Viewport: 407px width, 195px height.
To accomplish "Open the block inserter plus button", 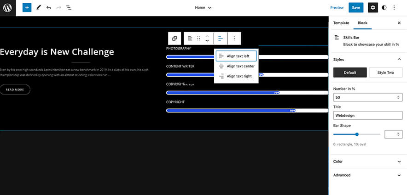I will (27, 8).
